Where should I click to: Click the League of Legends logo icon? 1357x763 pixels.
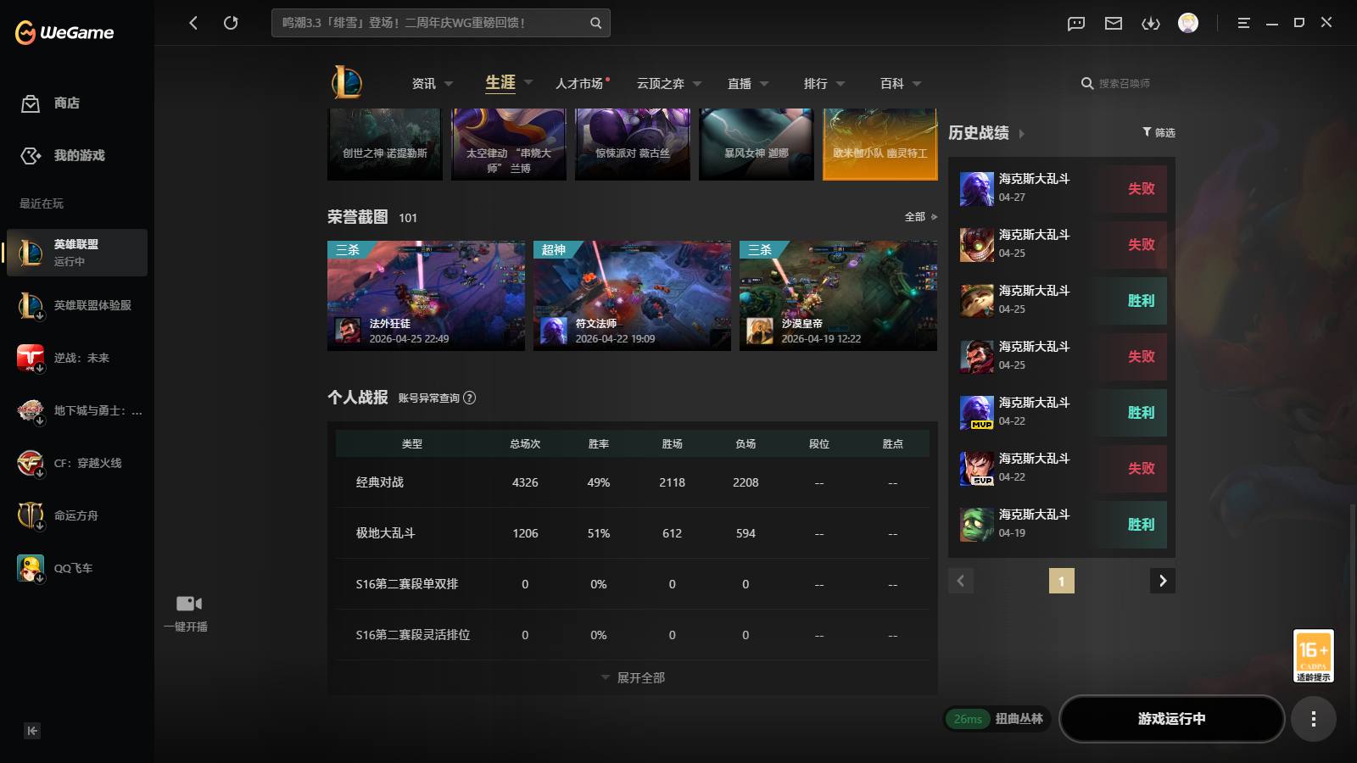pos(347,83)
